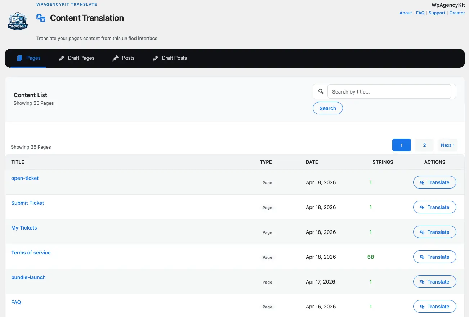The width and height of the screenshot is (469, 317).
Task: Open the About link
Action: (x=406, y=13)
